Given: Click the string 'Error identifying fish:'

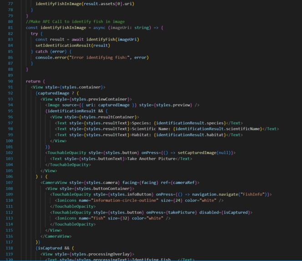Looking at the screenshot, I should click(99, 57).
